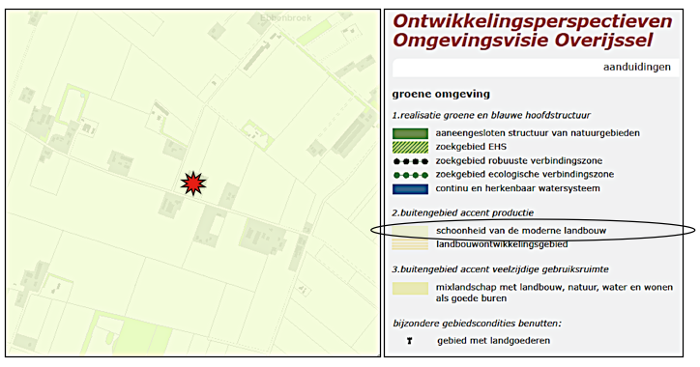This screenshot has height=367, width=700.
Task: Click the red star location marker
Action: point(193,183)
